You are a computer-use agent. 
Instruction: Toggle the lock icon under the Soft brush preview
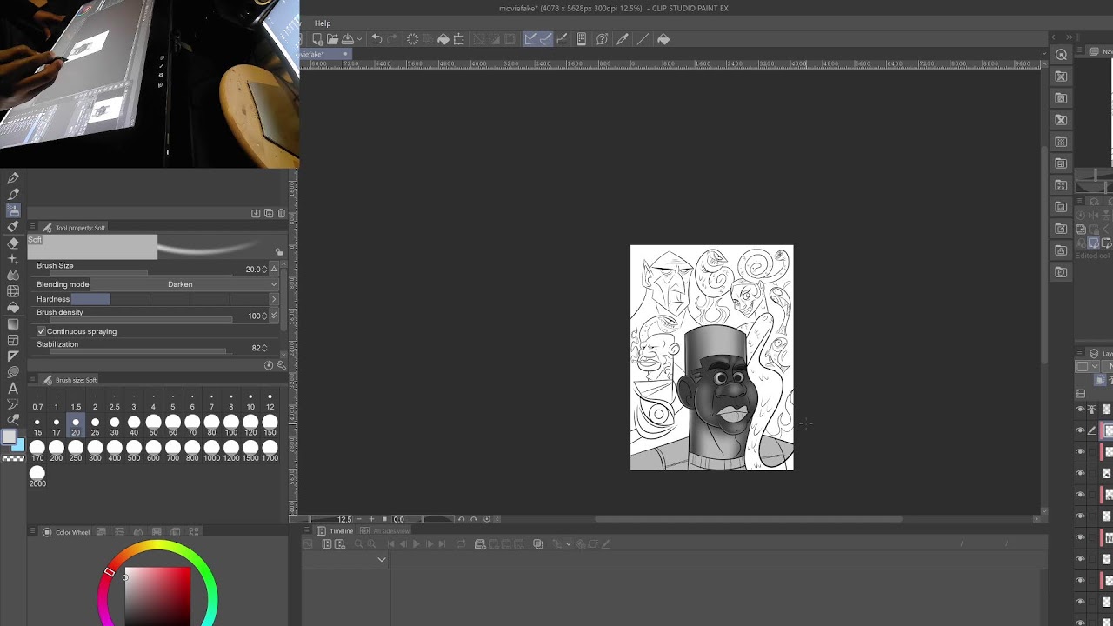pyautogui.click(x=279, y=252)
